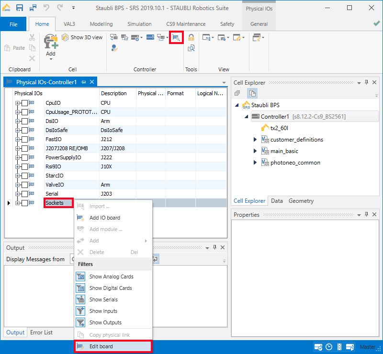Click the Show 3D view button
This screenshot has width=383, height=354.
click(x=82, y=37)
